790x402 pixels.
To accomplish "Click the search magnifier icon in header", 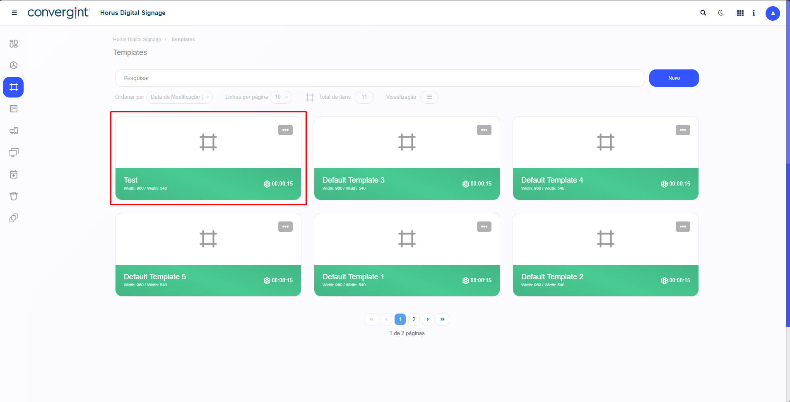I will click(x=703, y=13).
